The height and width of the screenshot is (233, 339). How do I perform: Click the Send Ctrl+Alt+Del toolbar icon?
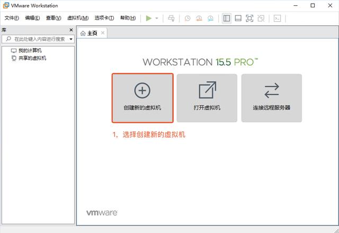tap(171, 19)
